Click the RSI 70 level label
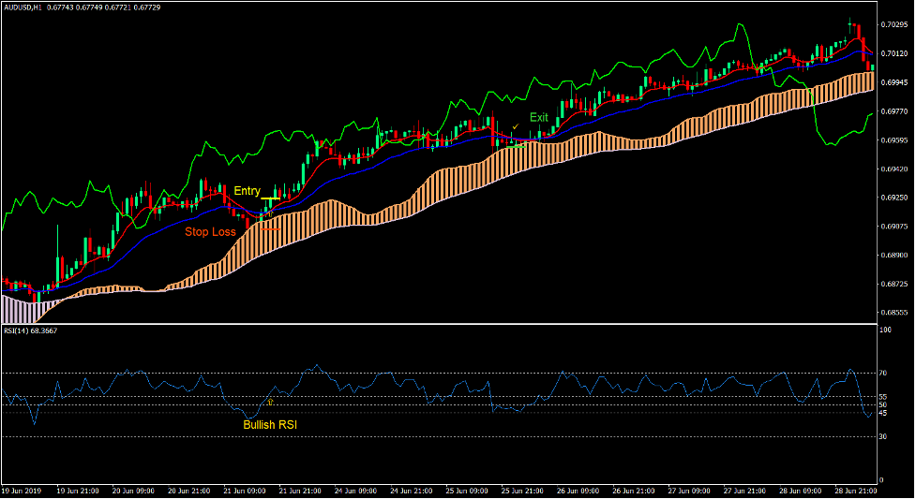Viewport: 916px width, 499px height. [x=883, y=373]
